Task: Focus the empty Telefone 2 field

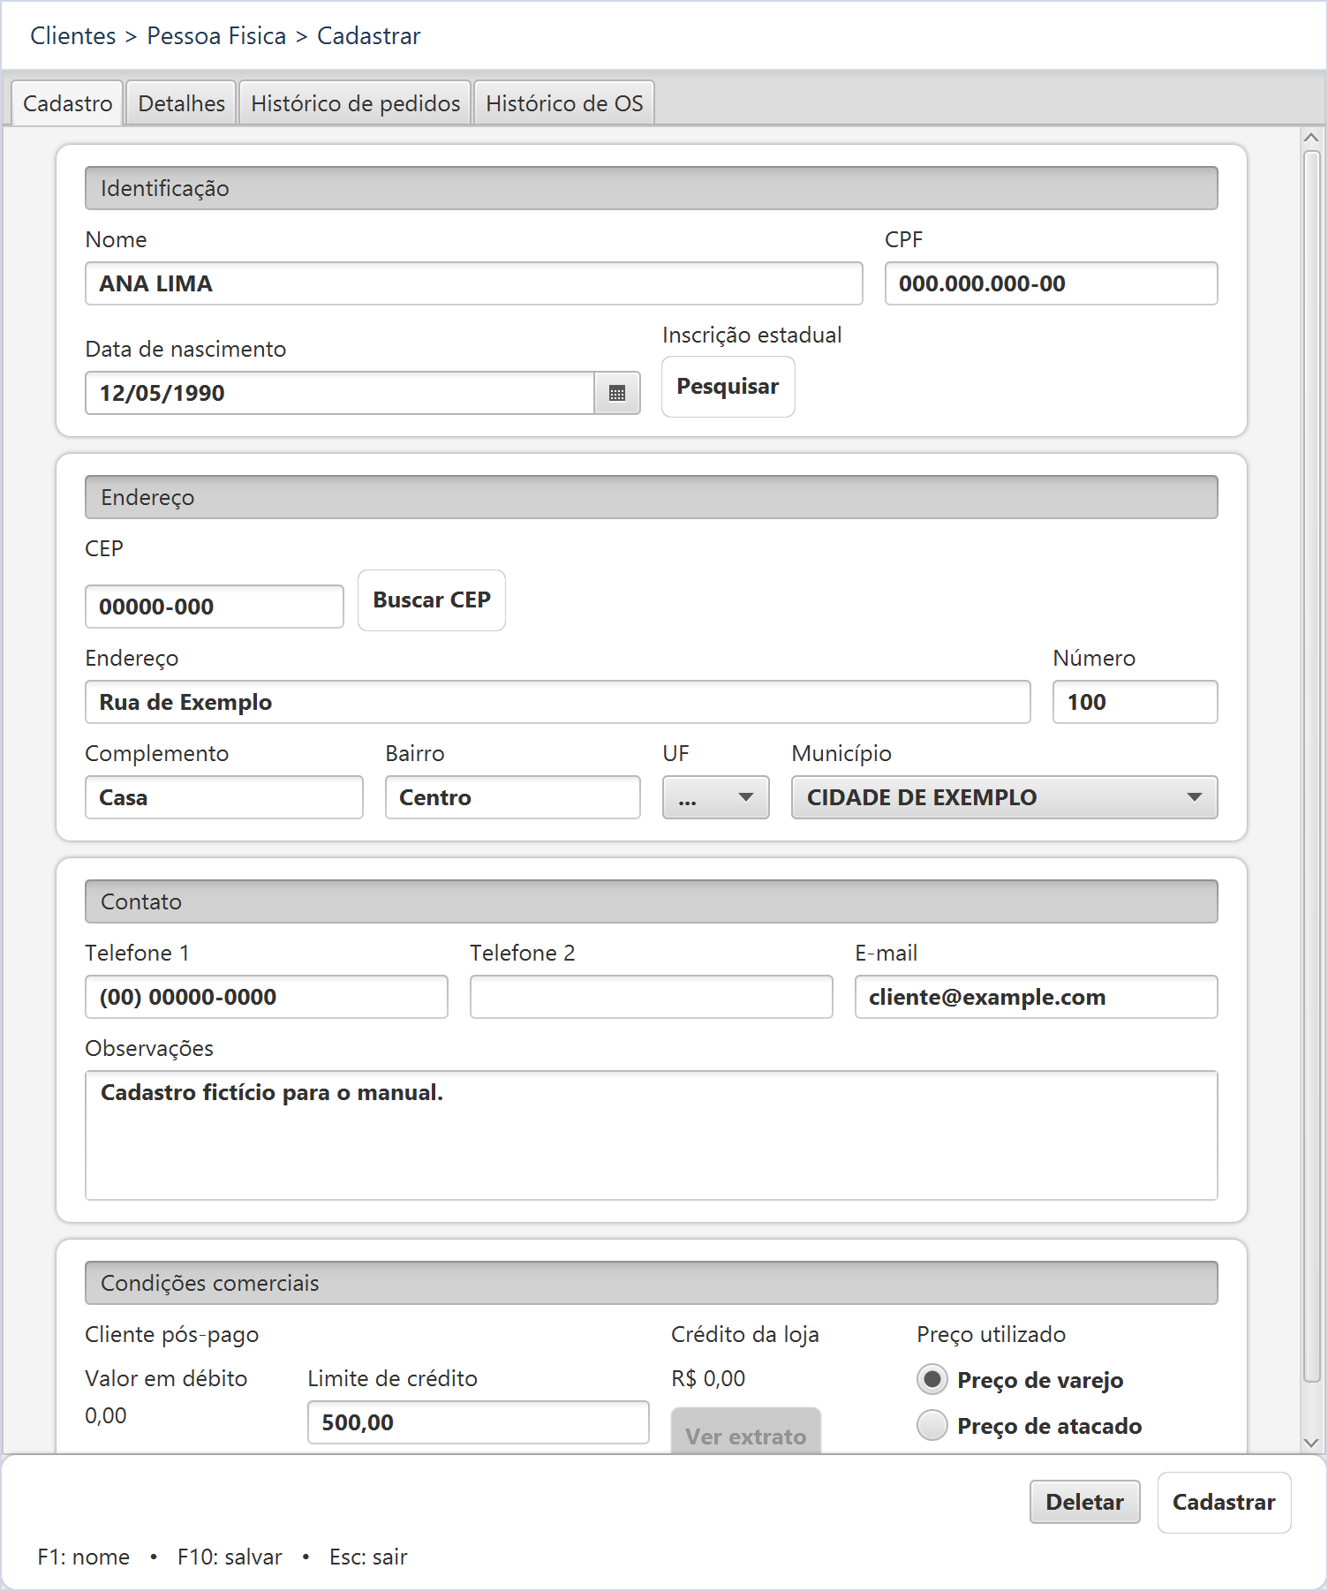Action: [652, 997]
